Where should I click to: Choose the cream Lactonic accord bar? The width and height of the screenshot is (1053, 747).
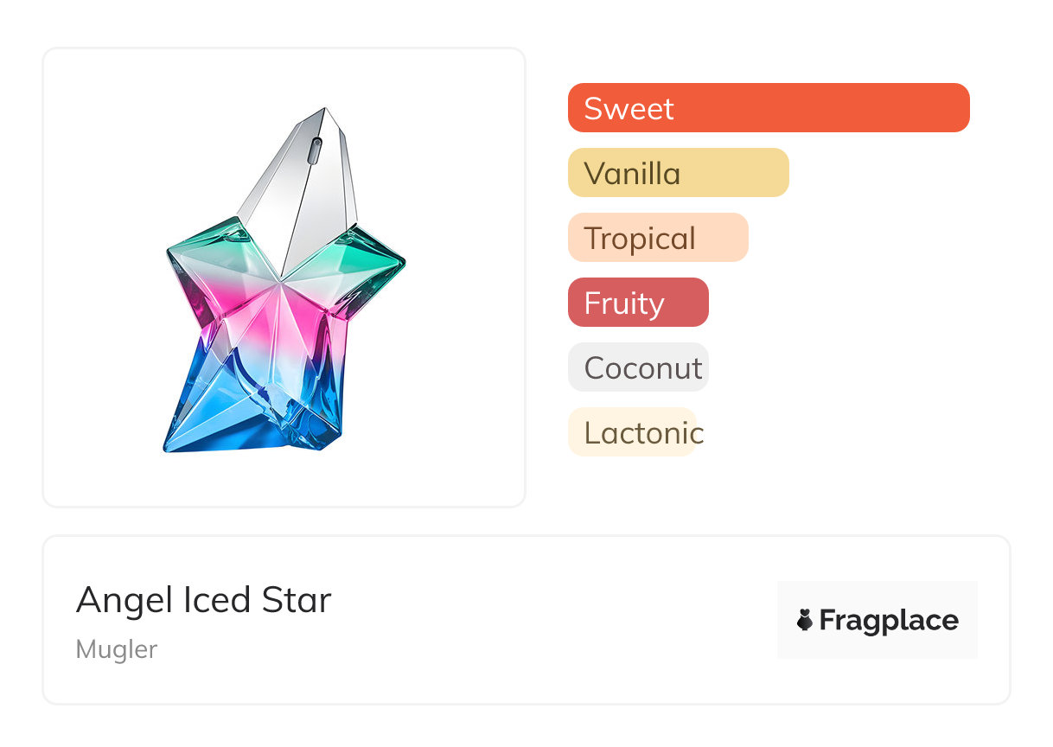pyautogui.click(x=632, y=432)
